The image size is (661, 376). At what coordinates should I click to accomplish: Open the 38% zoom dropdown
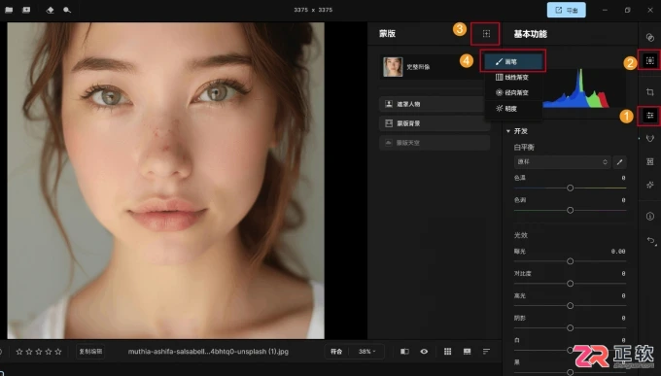click(x=366, y=352)
